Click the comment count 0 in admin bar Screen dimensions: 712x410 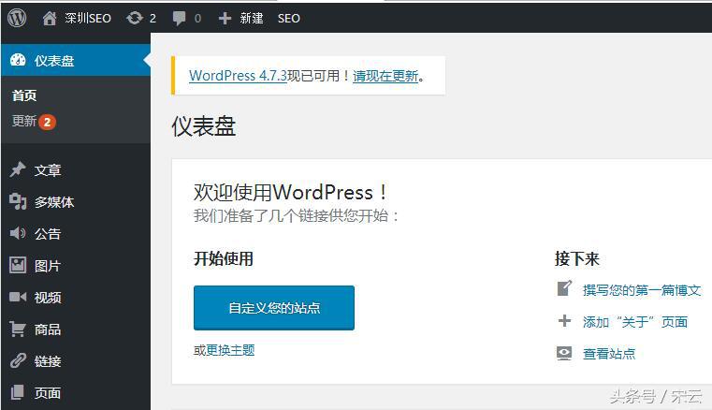point(197,18)
